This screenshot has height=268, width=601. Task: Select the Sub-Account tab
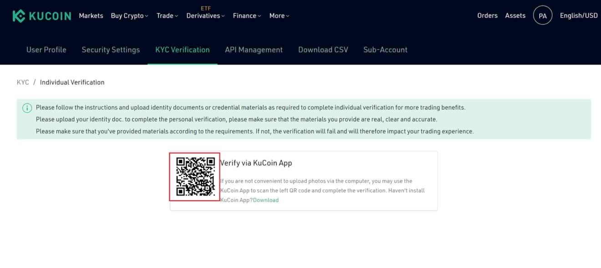click(385, 50)
